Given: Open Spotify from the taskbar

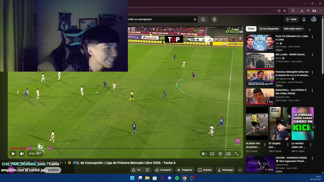Looking at the screenshot, I should click(177, 178).
